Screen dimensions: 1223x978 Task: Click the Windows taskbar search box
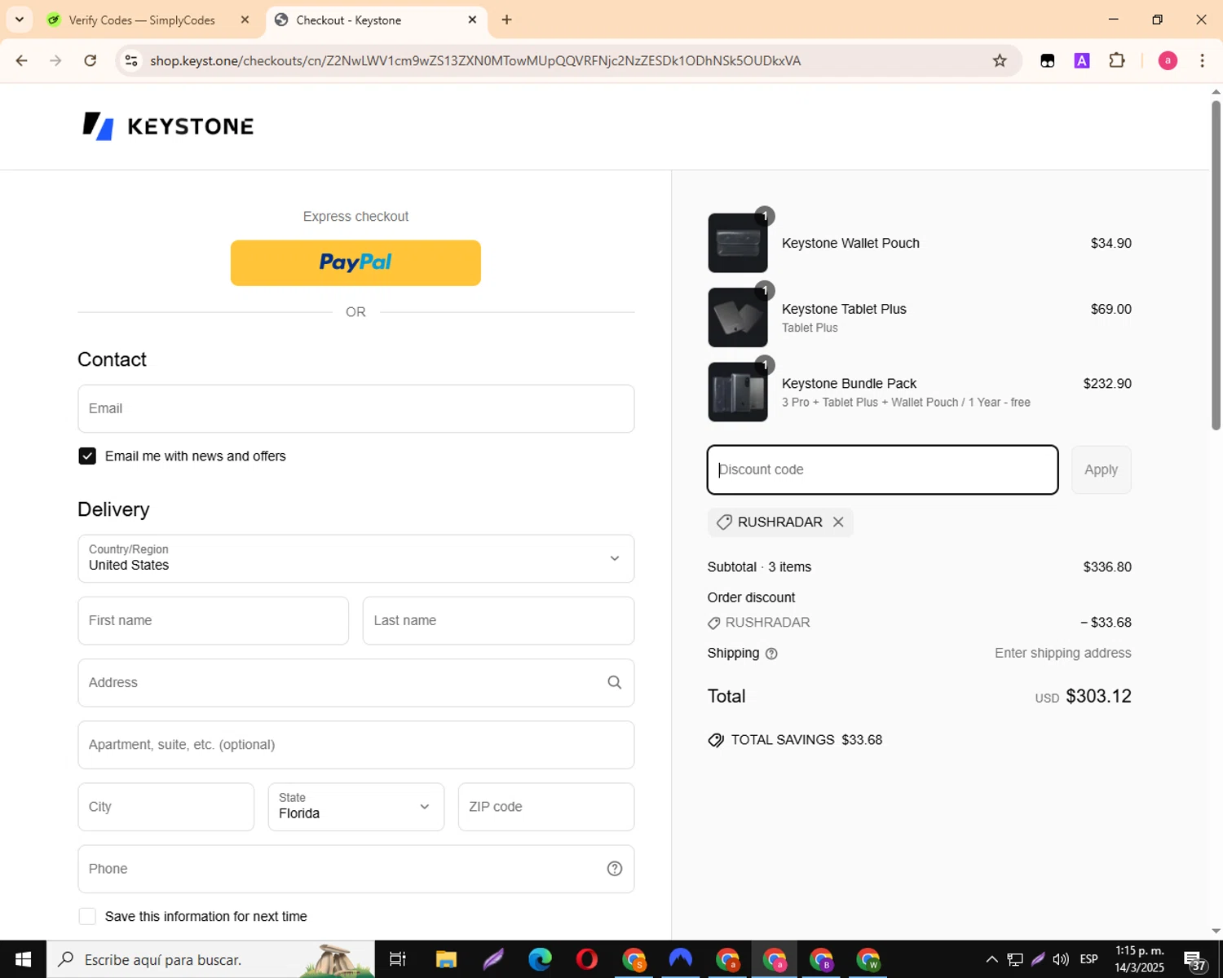click(x=210, y=959)
